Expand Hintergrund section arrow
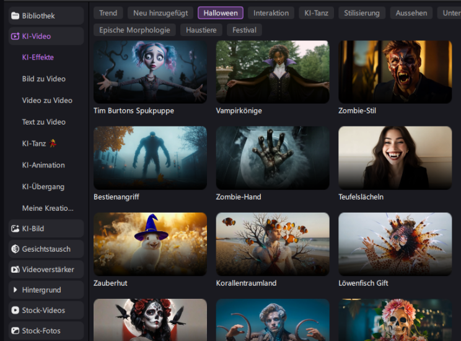Screen dimensions: 461x341 point(15,290)
